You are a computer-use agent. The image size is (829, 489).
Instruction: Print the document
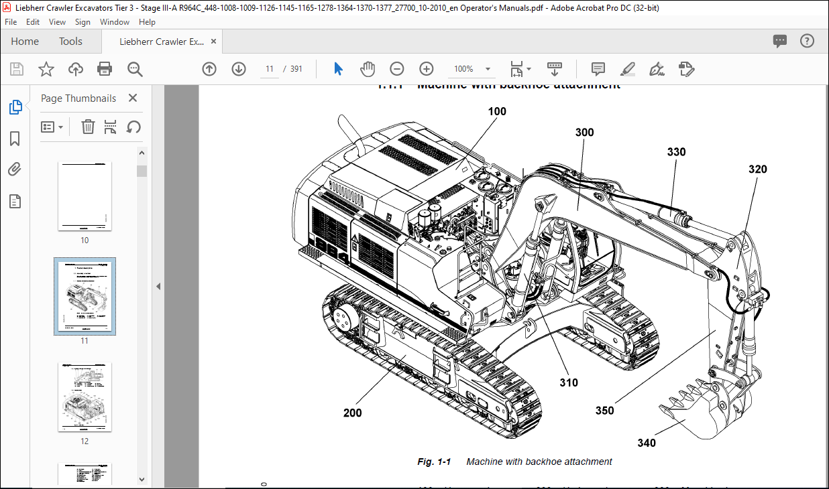coord(105,69)
